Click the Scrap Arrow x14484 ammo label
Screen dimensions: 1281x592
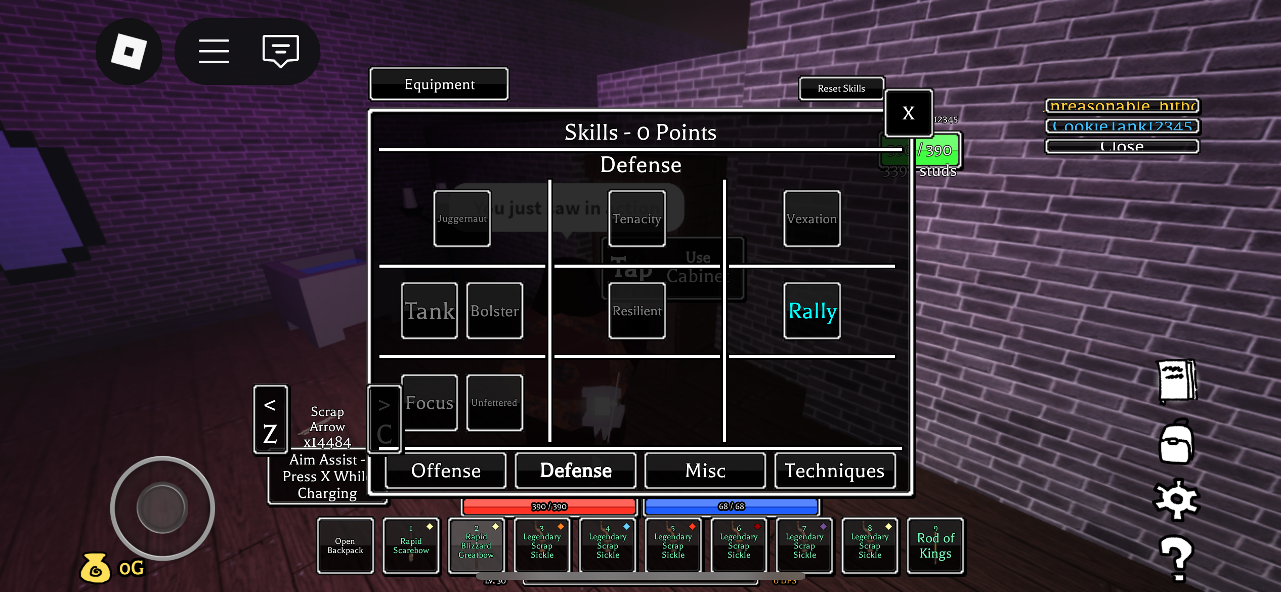327,427
